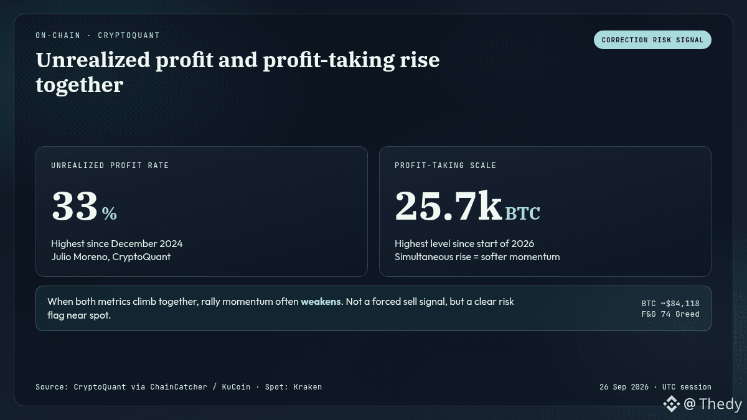Click the Simultaneous rise = softer momentum line
Image resolution: width=747 pixels, height=420 pixels.
coord(477,257)
